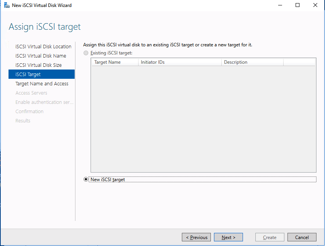
Task: Cancel the wizard
Action: pos(302,238)
